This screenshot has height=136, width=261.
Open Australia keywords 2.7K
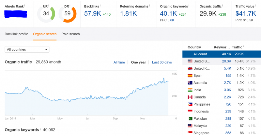coord(227,83)
